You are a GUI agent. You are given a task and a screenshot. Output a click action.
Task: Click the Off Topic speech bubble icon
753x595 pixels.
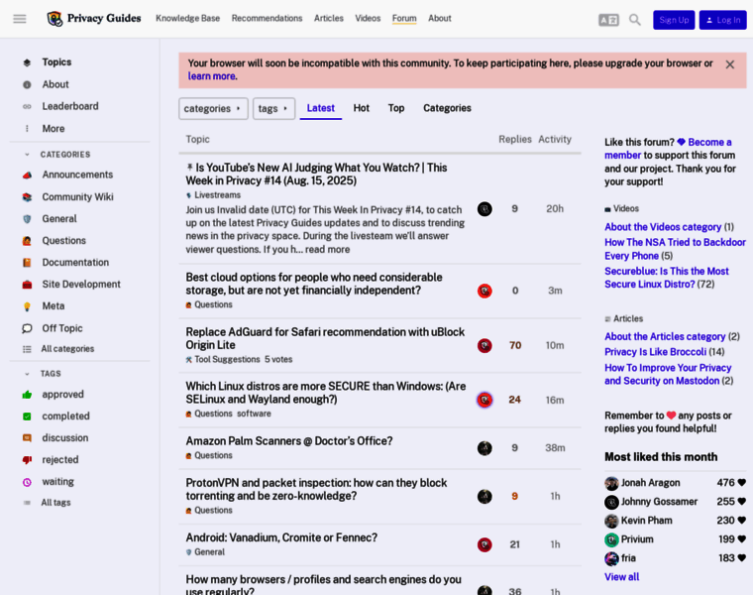27,328
